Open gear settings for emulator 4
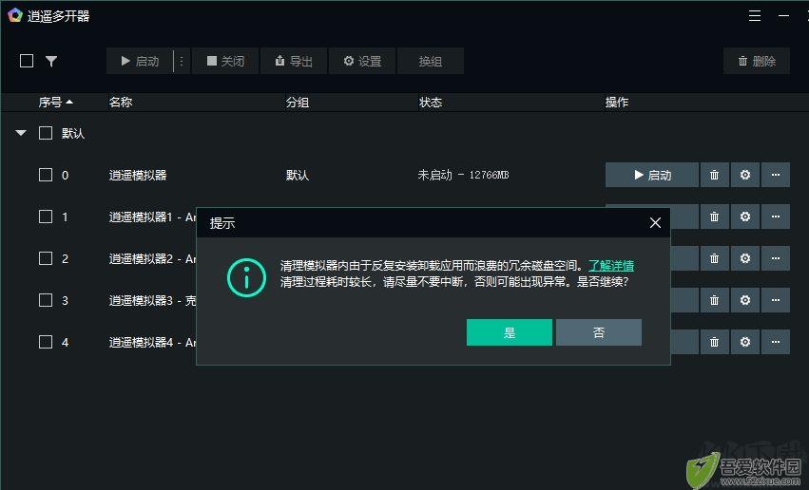This screenshot has width=809, height=490. pos(744,342)
